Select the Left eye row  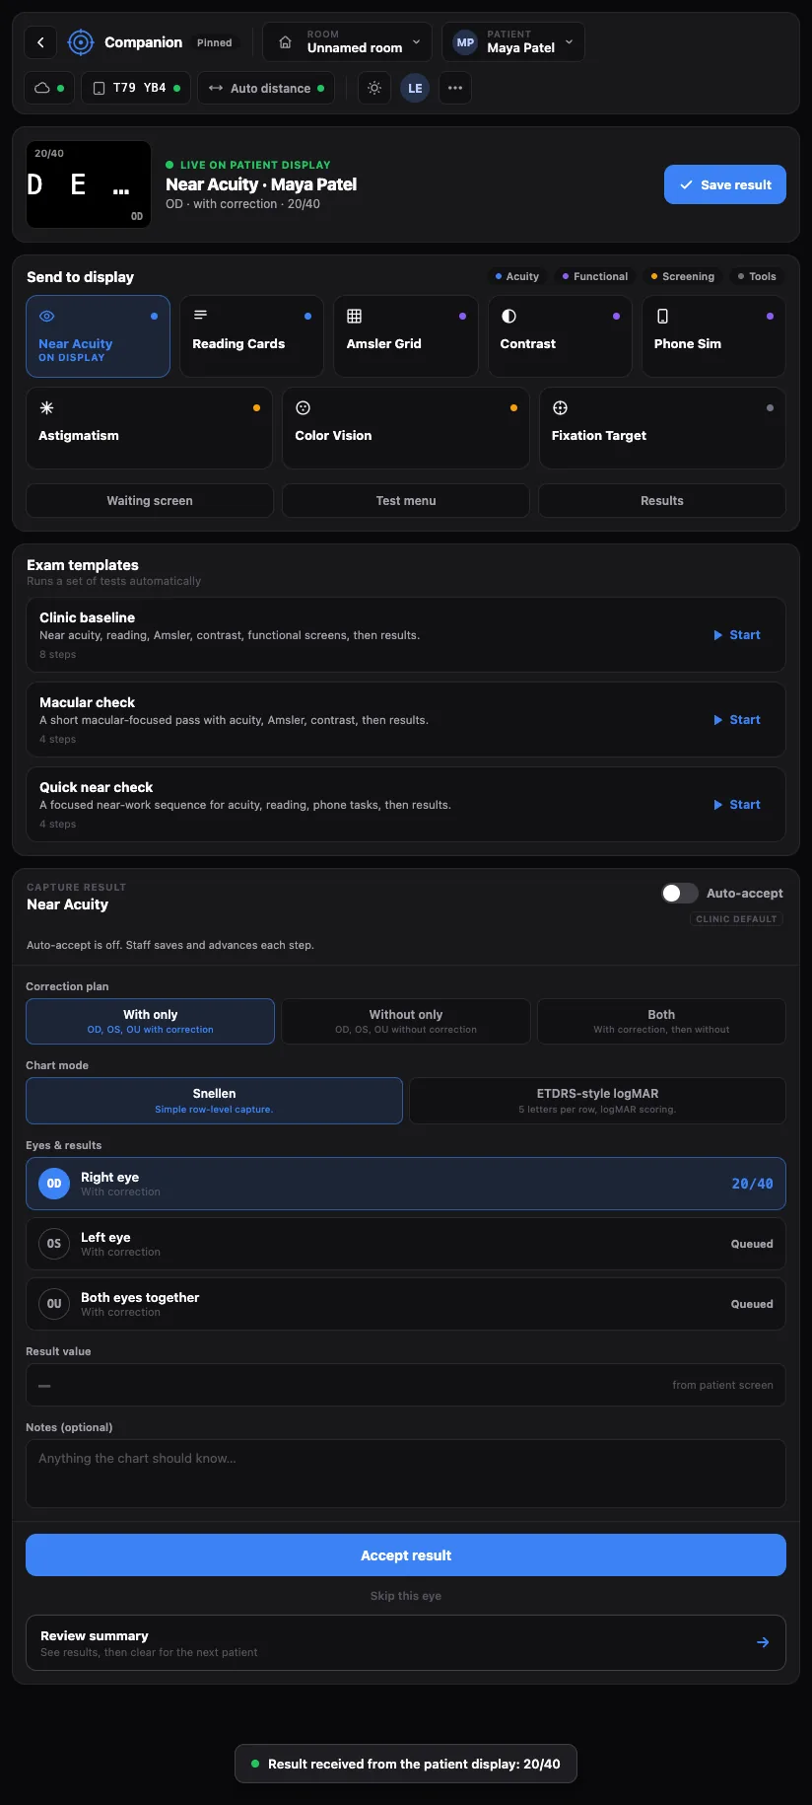[406, 1244]
